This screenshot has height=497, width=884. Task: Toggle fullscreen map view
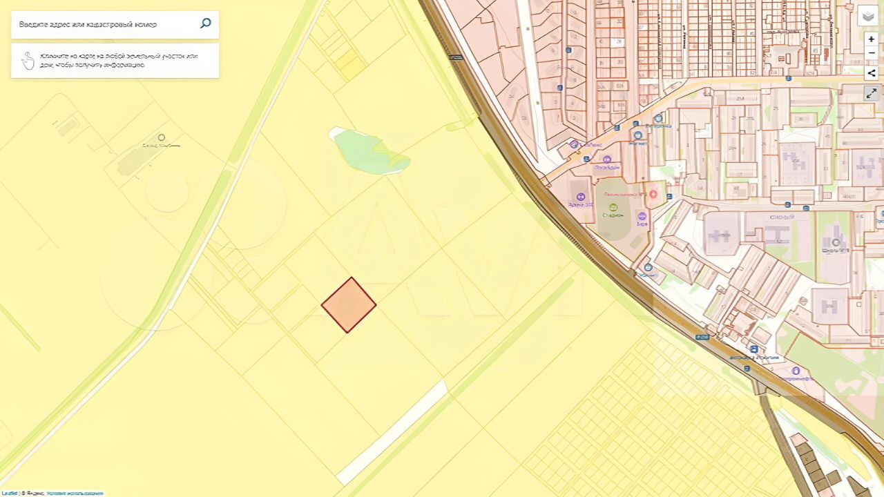(x=871, y=94)
